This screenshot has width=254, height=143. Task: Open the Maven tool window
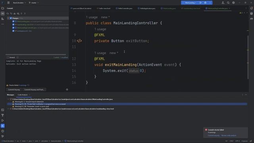(x=251, y=19)
